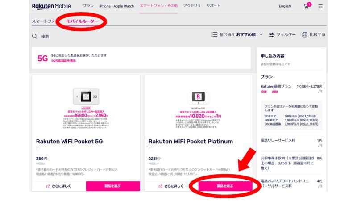This screenshot has width=357, height=201.
Task: Click the 変更 link under plan
Action: (x=264, y=92)
